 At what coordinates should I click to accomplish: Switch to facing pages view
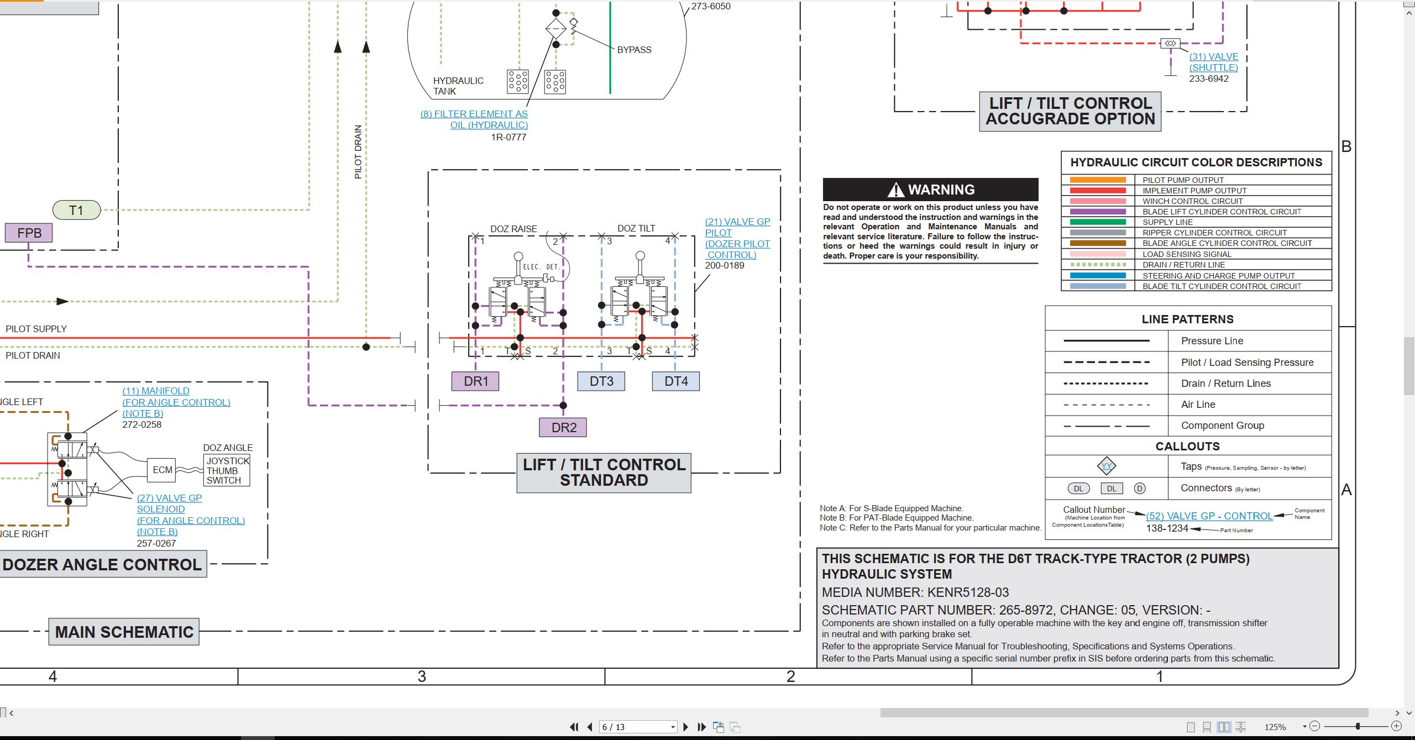tap(1224, 727)
